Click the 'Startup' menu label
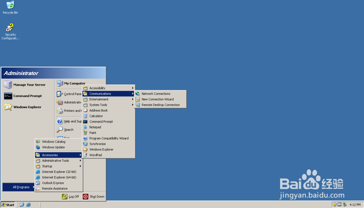Image resolution: width=364 pixels, height=208 pixels. click(x=47, y=166)
